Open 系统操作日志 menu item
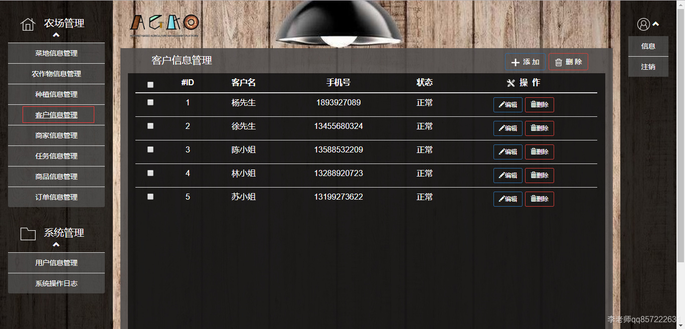Screen dimensions: 685x329 (x=56, y=283)
